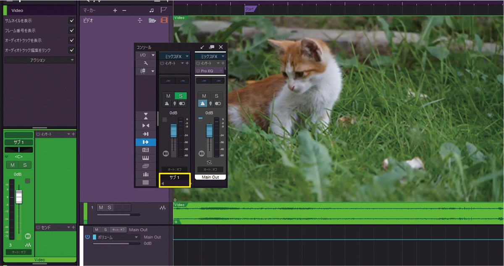Click the highlighted blue outputs arrow icon
504x266 pixels.
(145, 142)
